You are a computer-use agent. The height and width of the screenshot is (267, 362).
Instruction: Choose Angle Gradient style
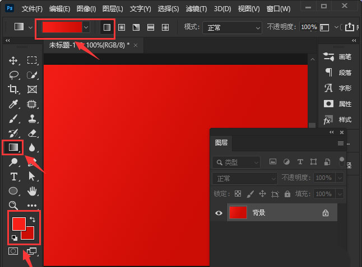(x=136, y=27)
